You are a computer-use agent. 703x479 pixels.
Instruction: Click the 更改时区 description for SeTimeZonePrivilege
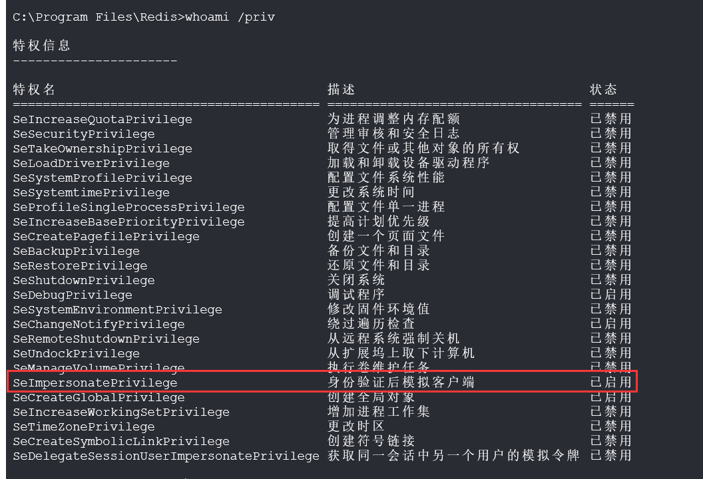click(x=356, y=426)
